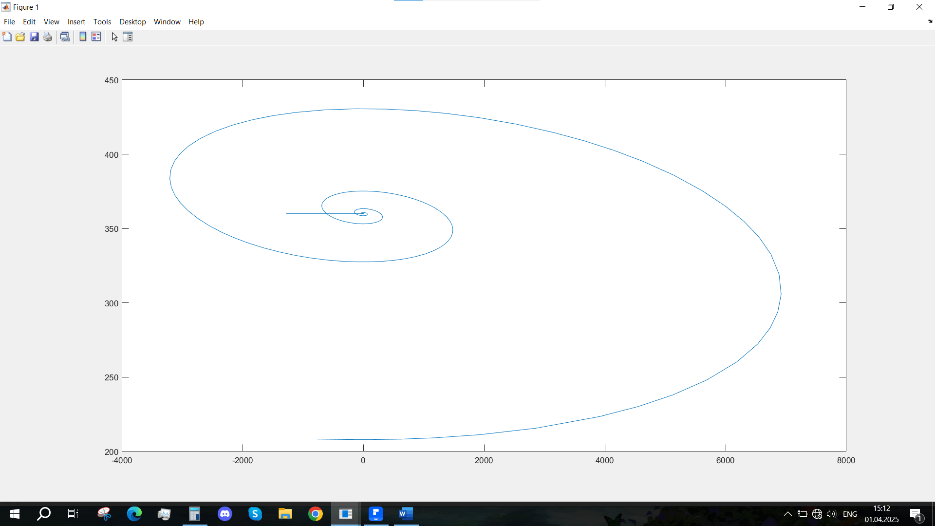
Task: Open Calculator from the taskbar
Action: 195,514
